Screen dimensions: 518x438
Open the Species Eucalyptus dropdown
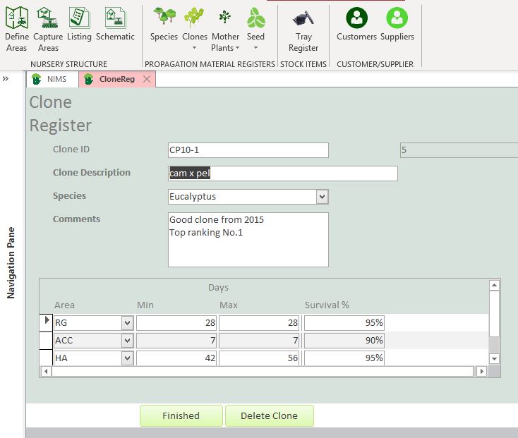322,197
